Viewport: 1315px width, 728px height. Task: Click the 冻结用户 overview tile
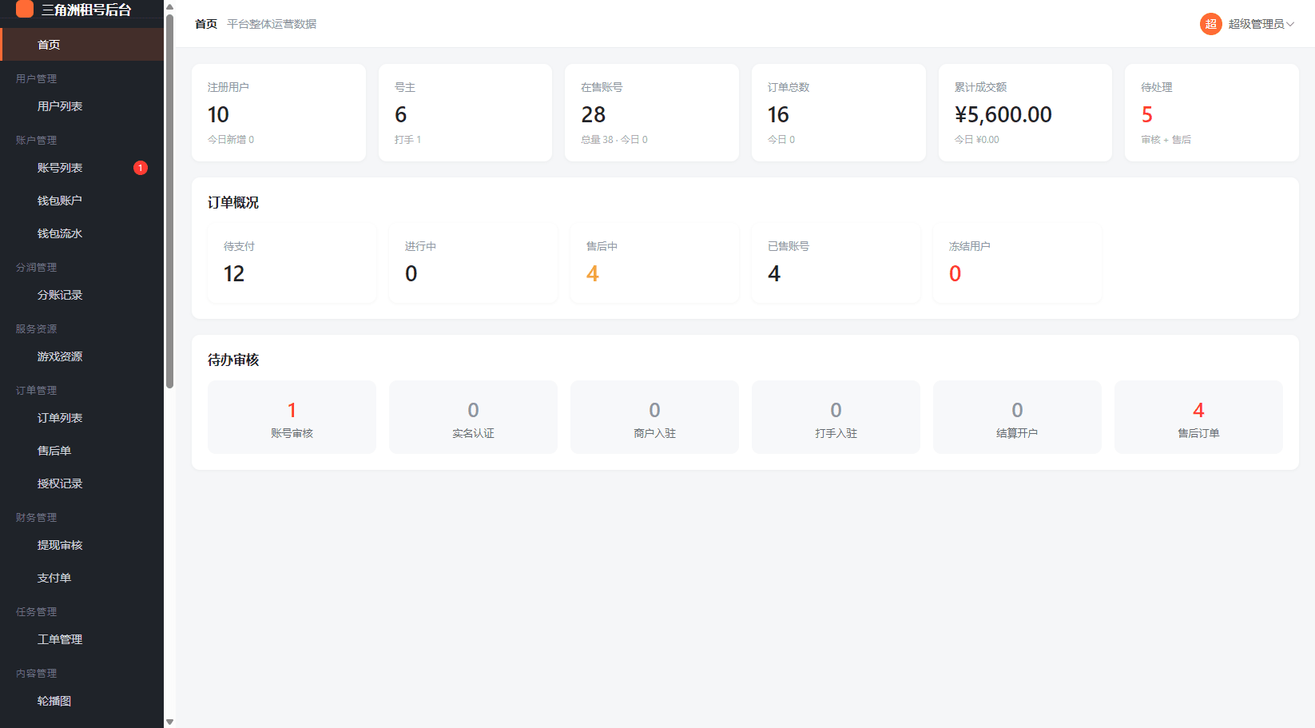point(1017,263)
